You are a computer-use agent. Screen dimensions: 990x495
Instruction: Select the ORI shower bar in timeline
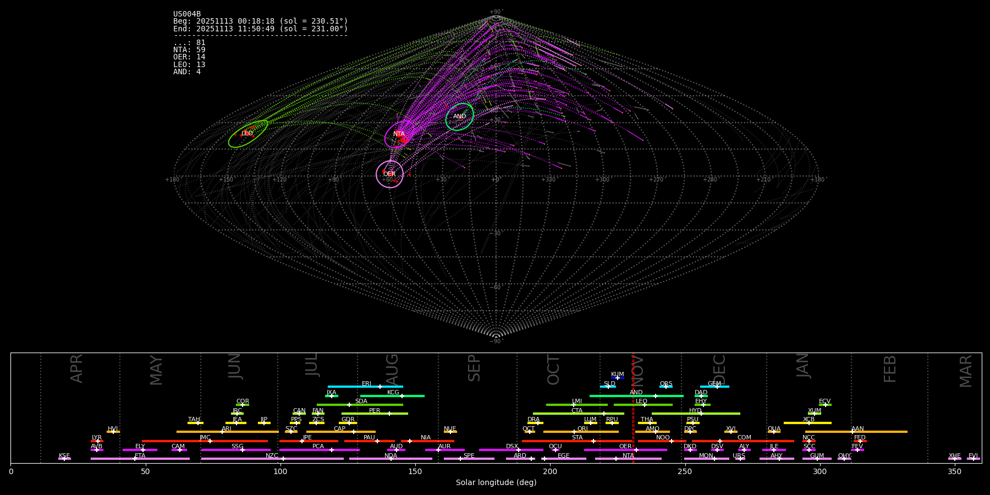581,432
